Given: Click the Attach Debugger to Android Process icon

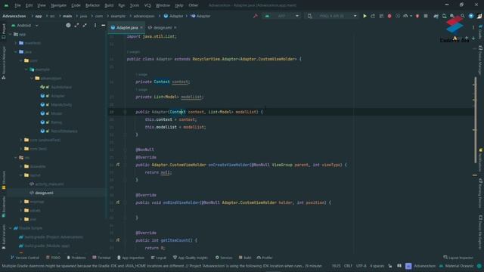Looking at the screenshot, I should pyautogui.click(x=417, y=16).
